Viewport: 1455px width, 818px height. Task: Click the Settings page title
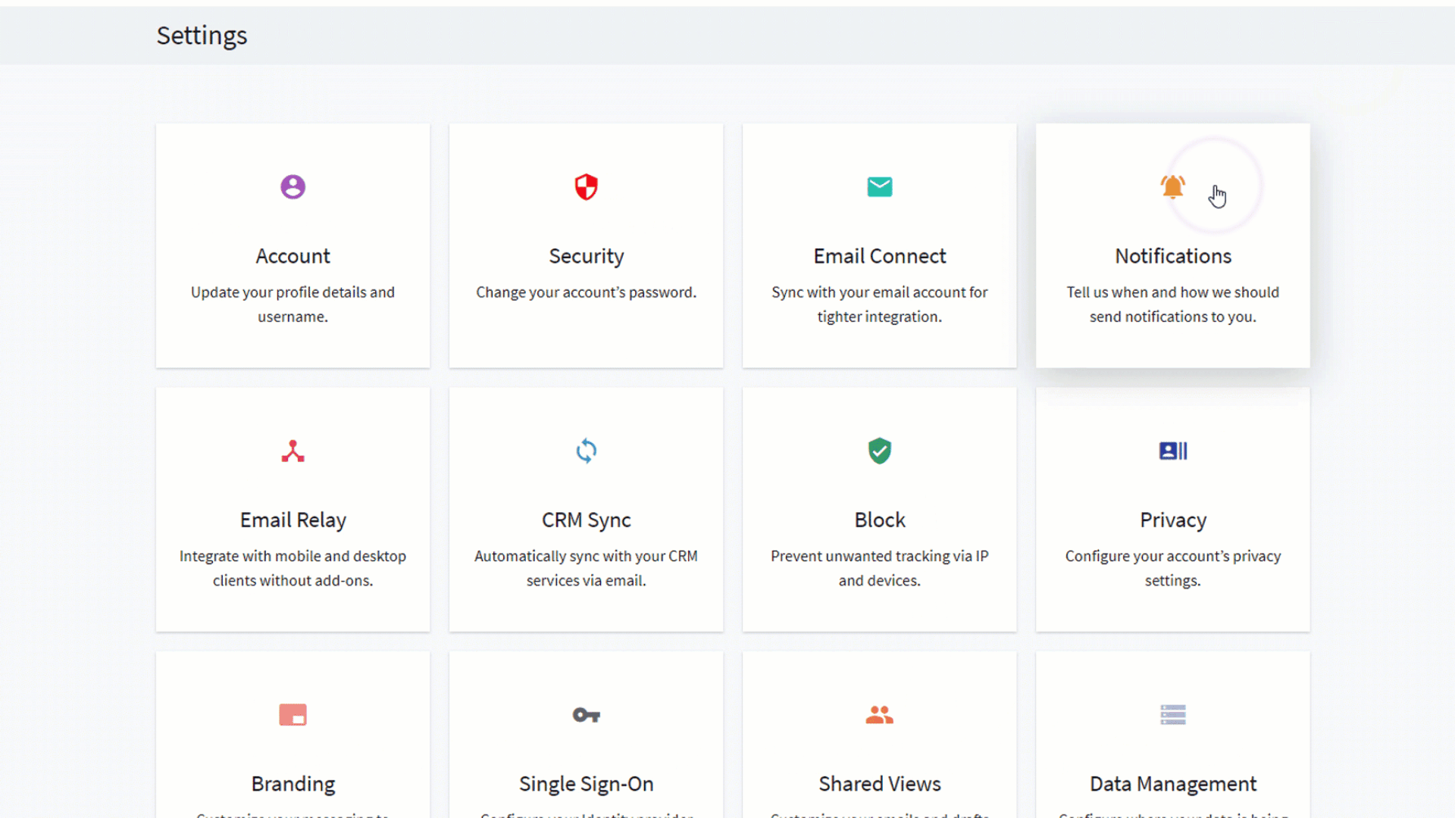202,36
